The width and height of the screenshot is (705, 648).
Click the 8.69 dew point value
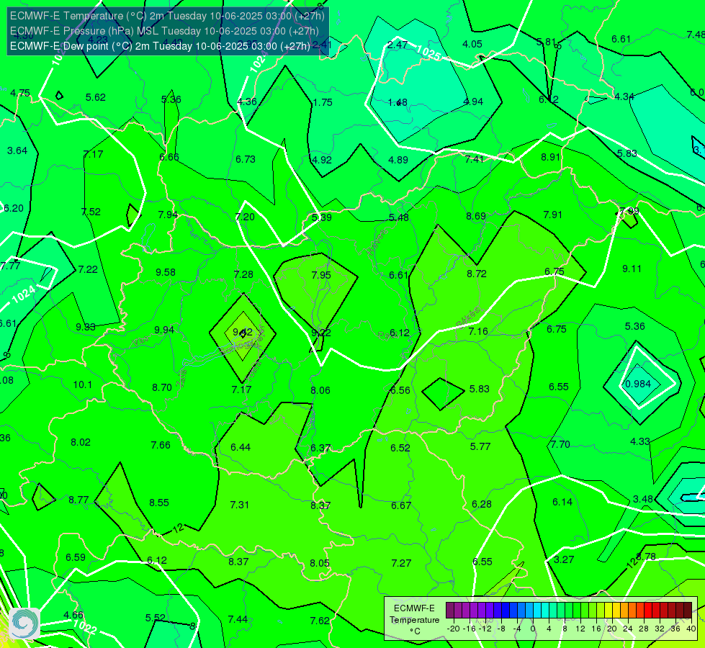coord(476,216)
